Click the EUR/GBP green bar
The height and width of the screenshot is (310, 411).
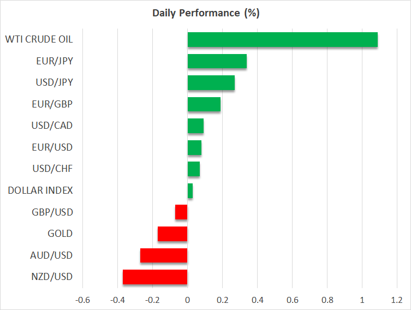[x=204, y=104]
